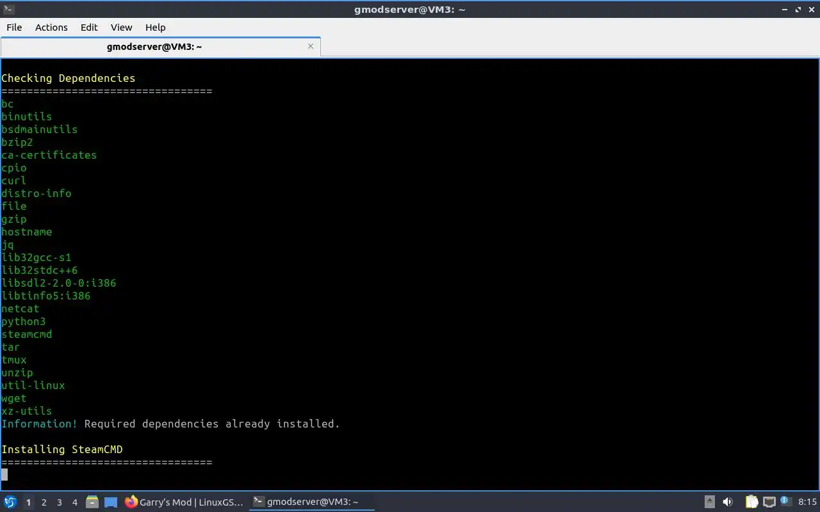The width and height of the screenshot is (820, 512).
Task: Click the 'util-linux' line
Action: pos(33,385)
